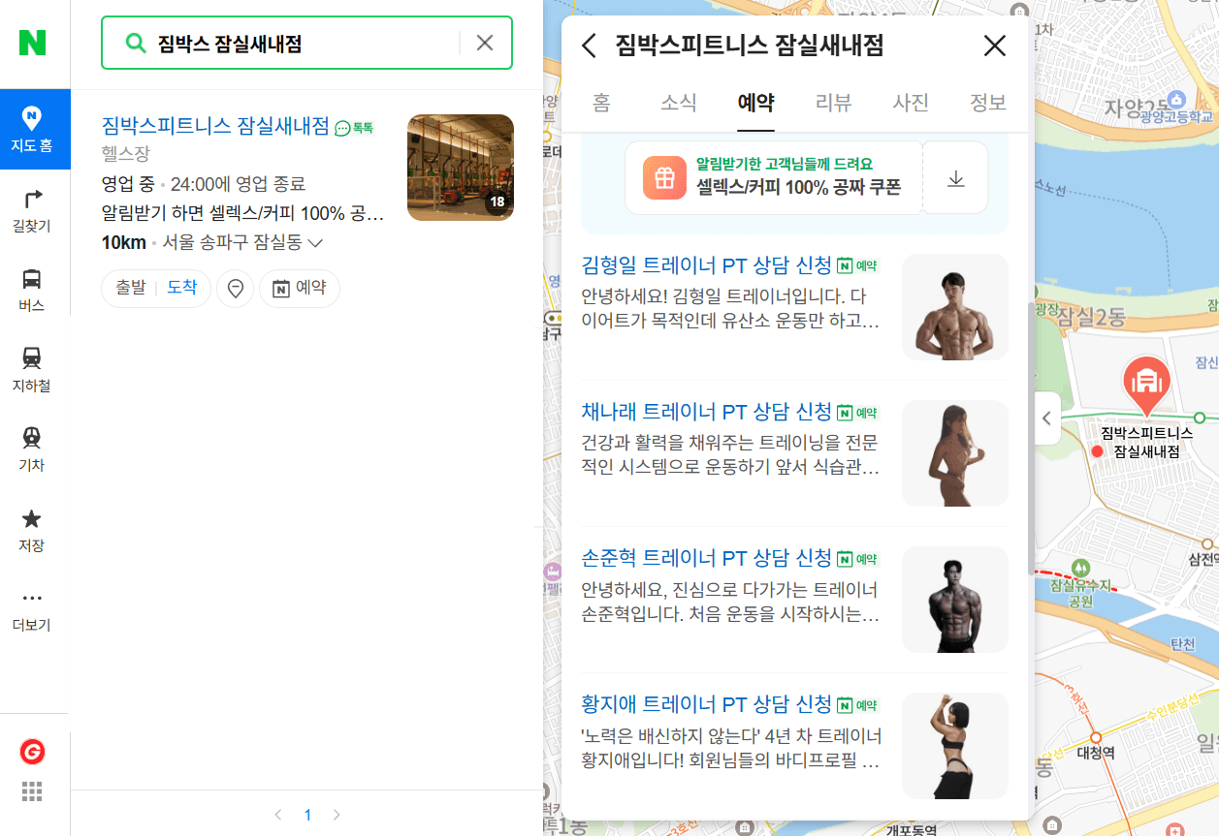
Task: Read 김형일 trainer description text
Action: [x=730, y=307]
